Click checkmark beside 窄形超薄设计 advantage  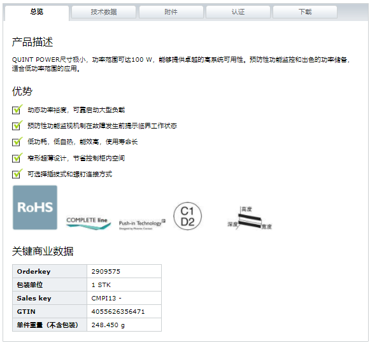[x=17, y=158]
